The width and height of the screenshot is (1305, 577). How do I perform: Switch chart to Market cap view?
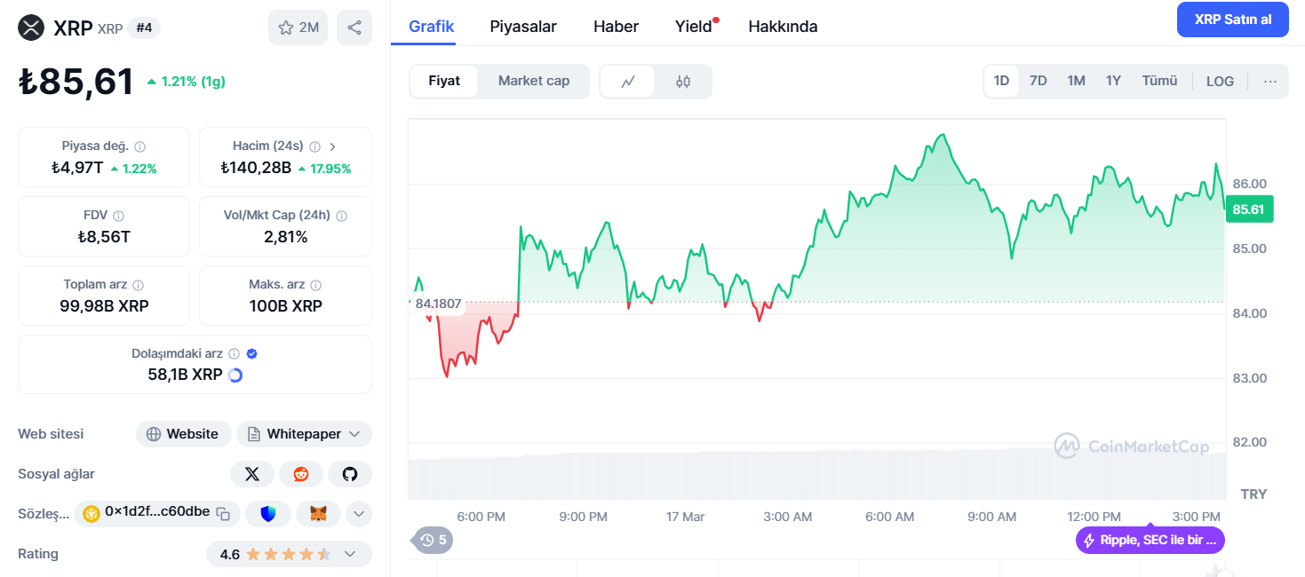click(534, 81)
